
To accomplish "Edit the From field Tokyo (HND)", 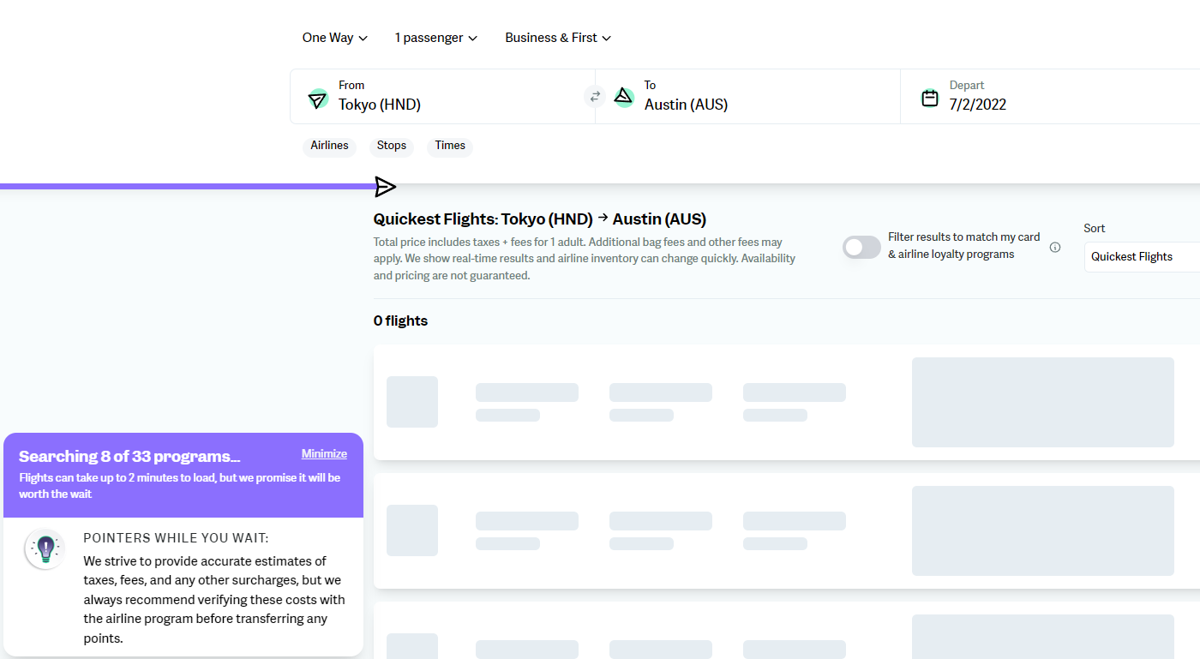I will [380, 105].
